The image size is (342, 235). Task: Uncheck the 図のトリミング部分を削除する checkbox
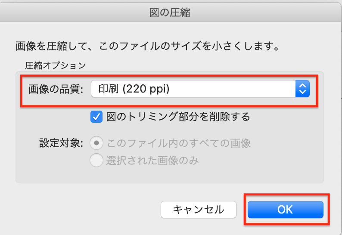[96, 116]
